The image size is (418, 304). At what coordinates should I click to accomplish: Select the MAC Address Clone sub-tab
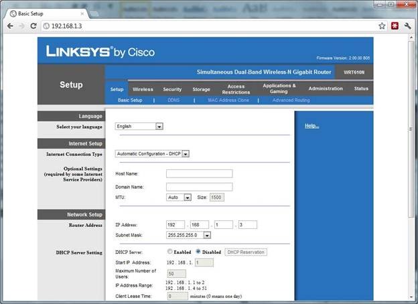[x=228, y=100]
